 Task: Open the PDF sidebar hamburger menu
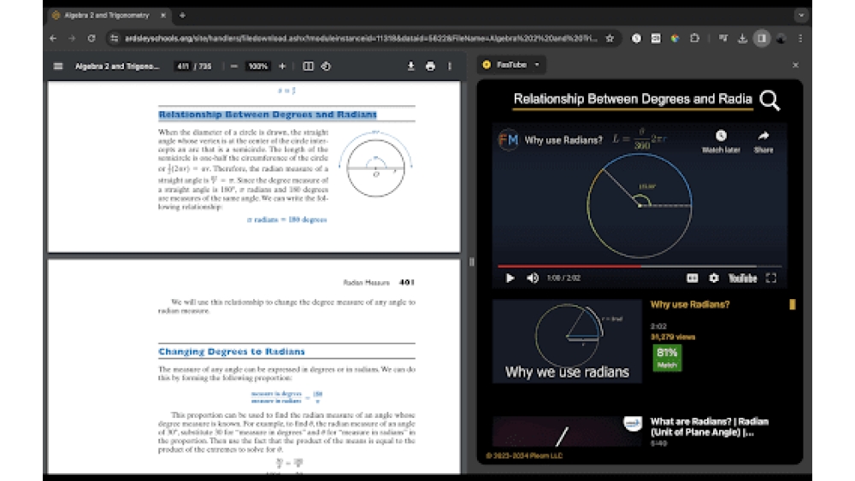58,66
